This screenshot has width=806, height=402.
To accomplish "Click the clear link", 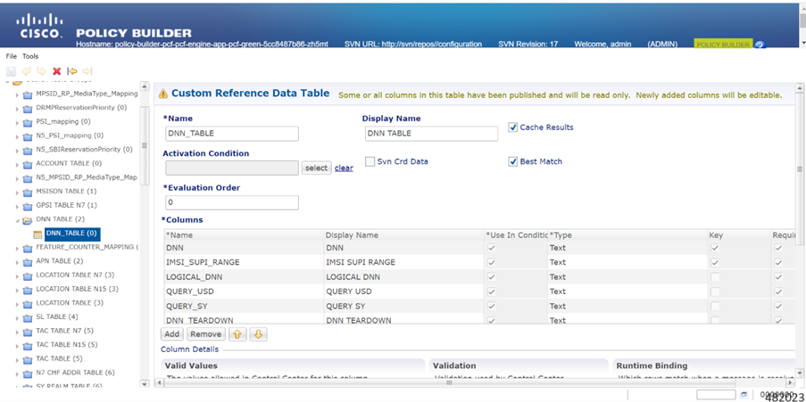I will (344, 168).
